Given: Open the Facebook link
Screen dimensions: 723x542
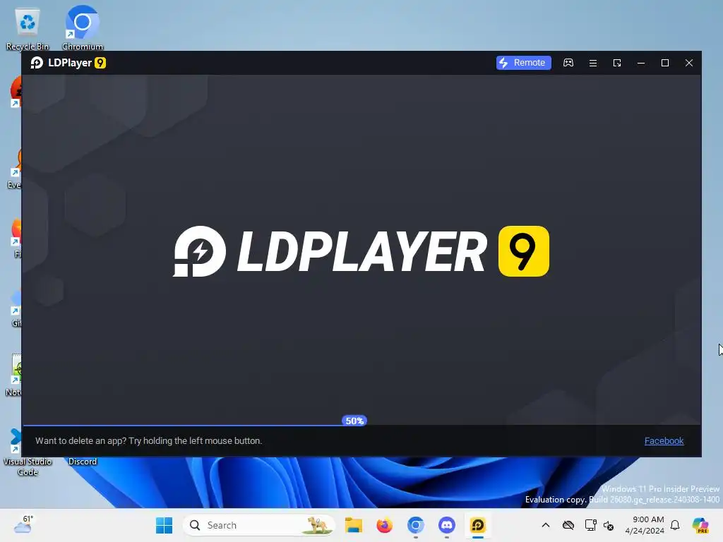Looking at the screenshot, I should coord(664,440).
